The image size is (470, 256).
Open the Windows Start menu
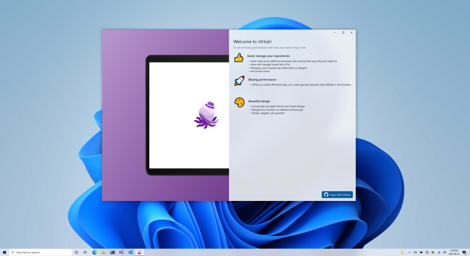[4, 252]
